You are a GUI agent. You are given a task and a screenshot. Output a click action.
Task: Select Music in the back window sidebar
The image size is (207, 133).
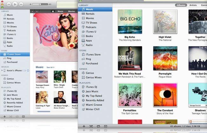coord(15,15)
